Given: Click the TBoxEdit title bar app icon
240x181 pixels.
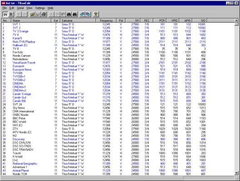Looking at the screenshot, I should [3, 3].
